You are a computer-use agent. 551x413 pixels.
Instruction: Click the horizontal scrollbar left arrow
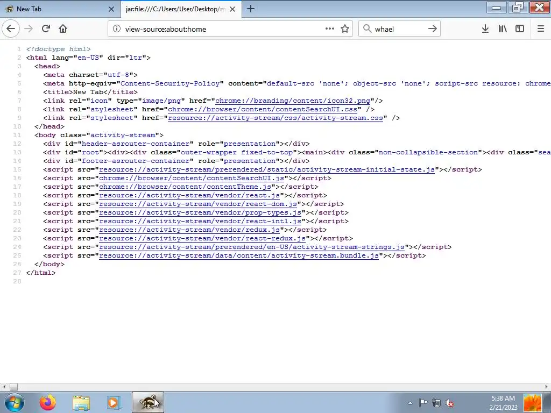pos(4,387)
